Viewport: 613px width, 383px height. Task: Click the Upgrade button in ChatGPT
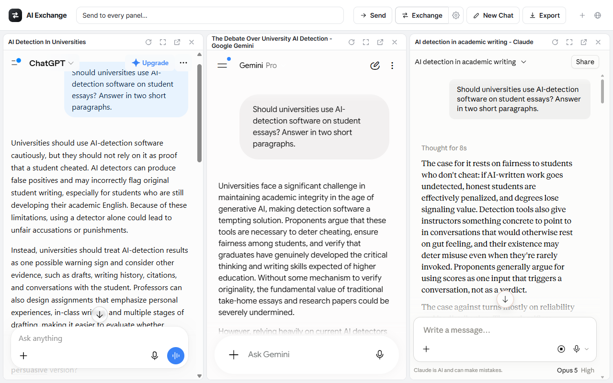point(150,63)
